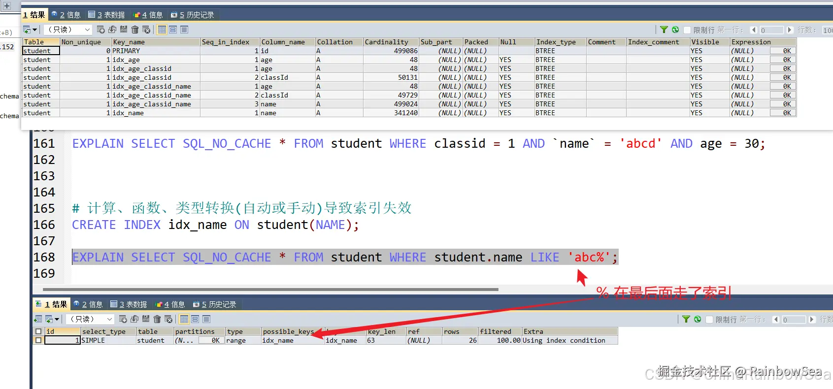Click cancel changes icon in upper toolbar

(x=146, y=30)
